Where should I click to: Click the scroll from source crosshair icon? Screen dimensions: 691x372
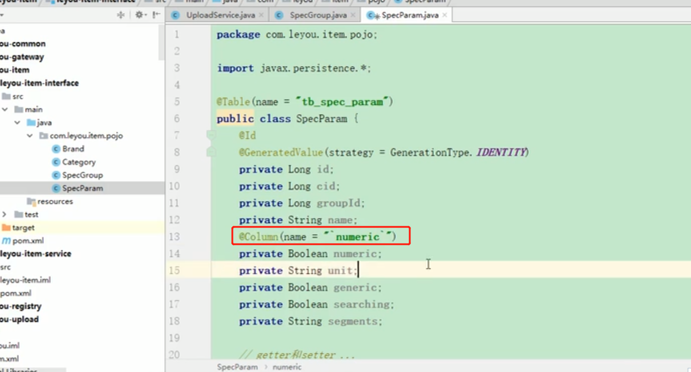tap(121, 15)
